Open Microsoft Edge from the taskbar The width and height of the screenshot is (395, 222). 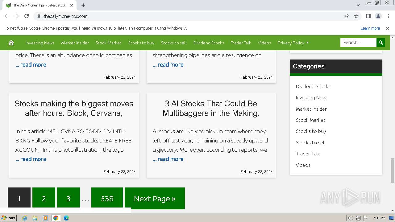(x=66, y=218)
